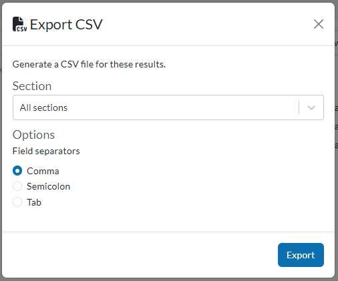Click the Export button

tap(301, 255)
